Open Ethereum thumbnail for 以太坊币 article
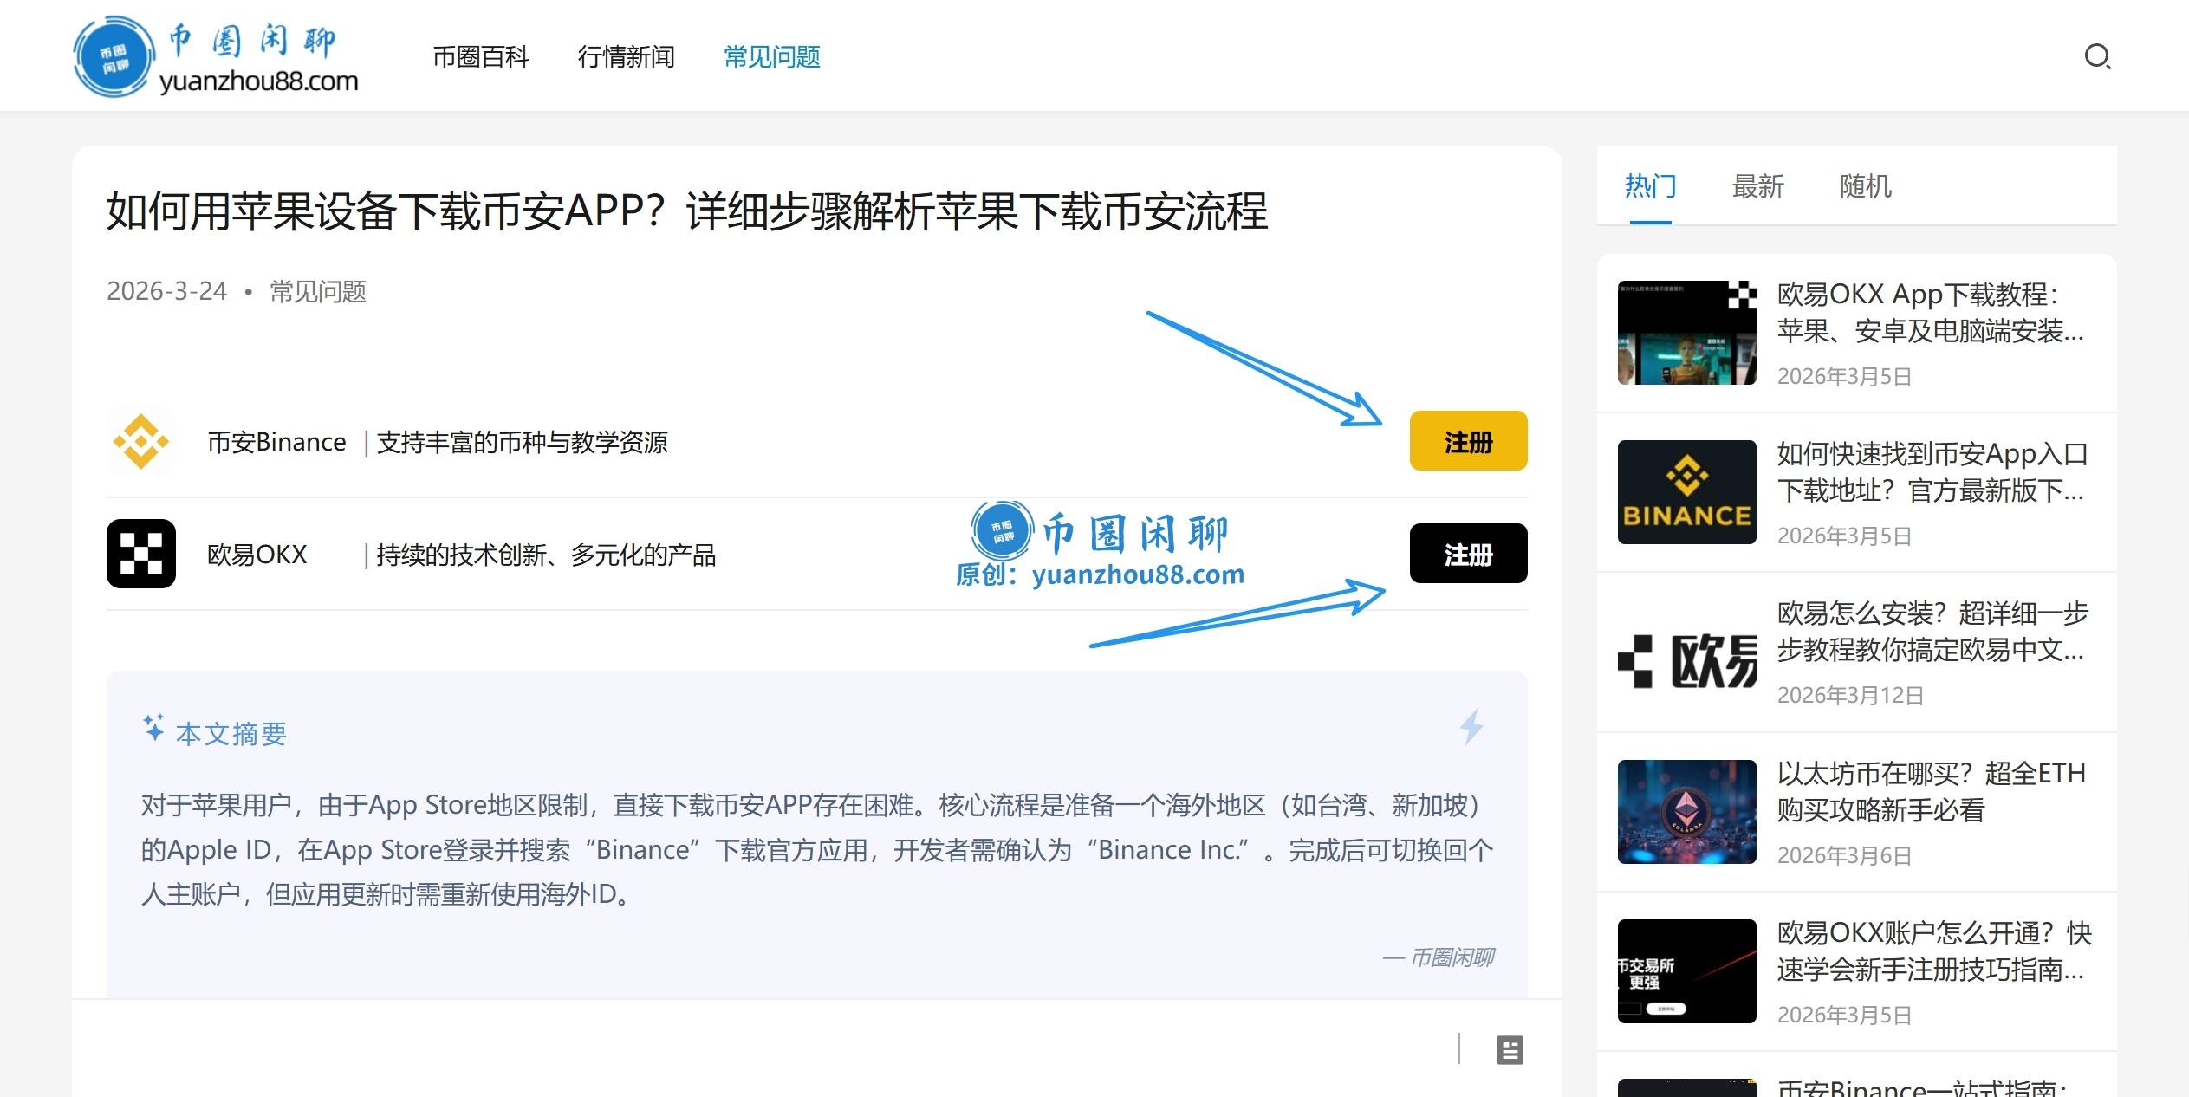This screenshot has width=2189, height=1097. pyautogui.click(x=1686, y=812)
